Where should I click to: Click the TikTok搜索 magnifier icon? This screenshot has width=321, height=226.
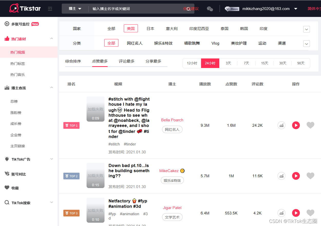[7, 203]
